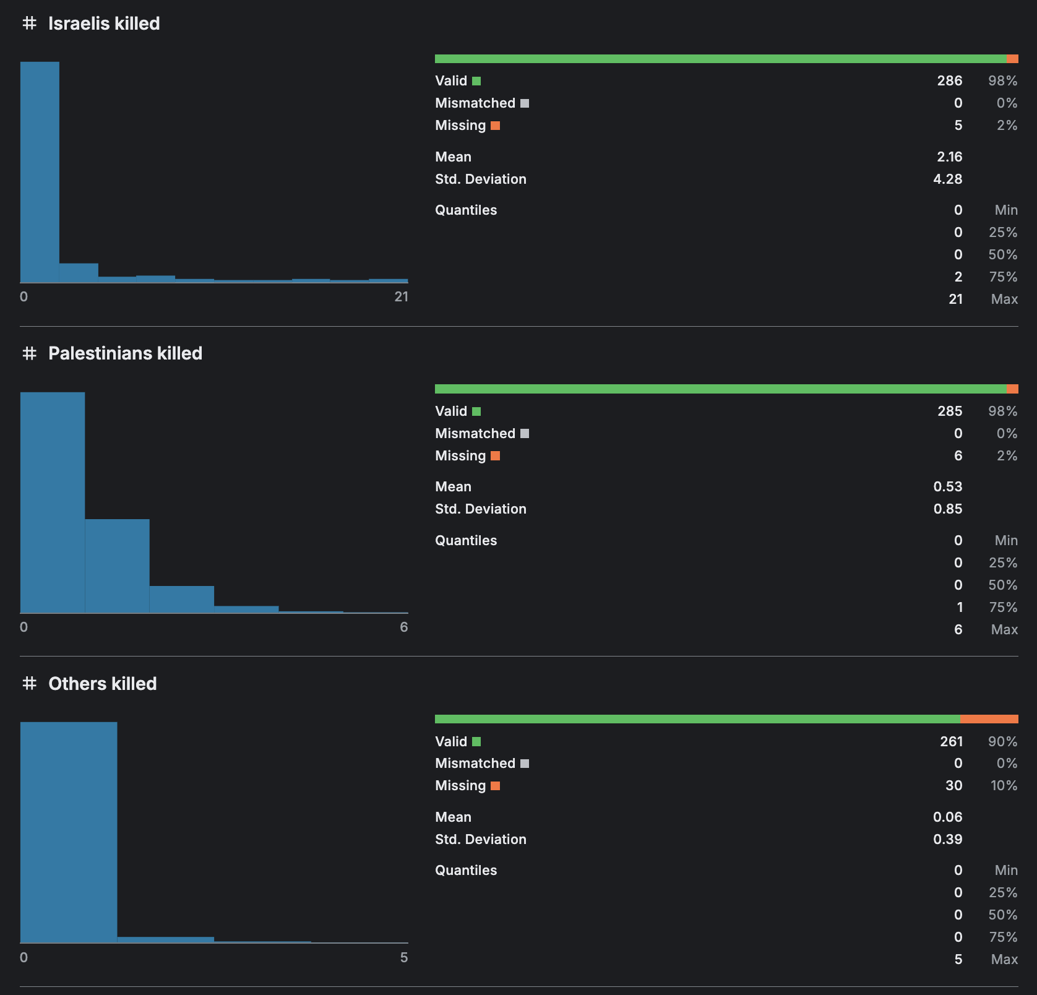The width and height of the screenshot is (1037, 995).
Task: Select the tallest bar in Others killed histogram
Action: 69,832
